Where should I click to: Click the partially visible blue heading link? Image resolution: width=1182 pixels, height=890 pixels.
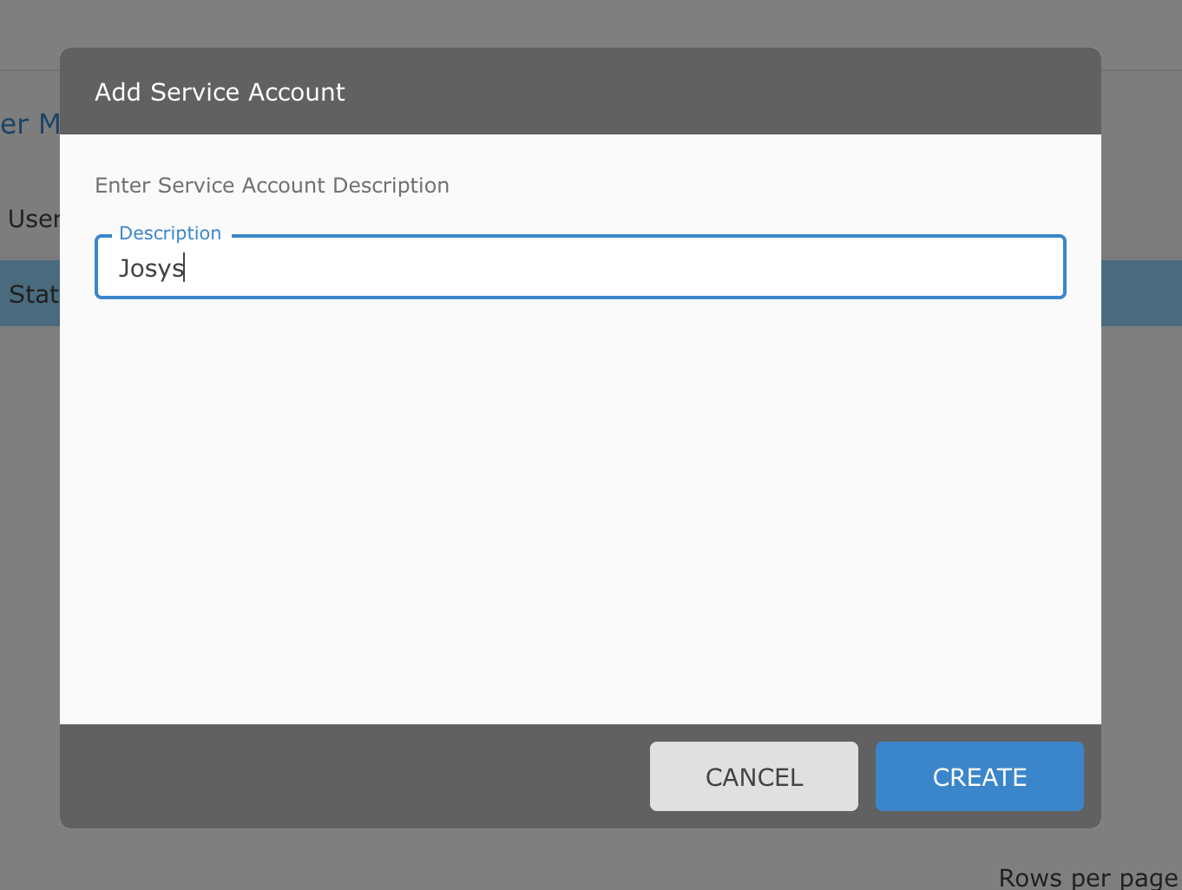30,124
